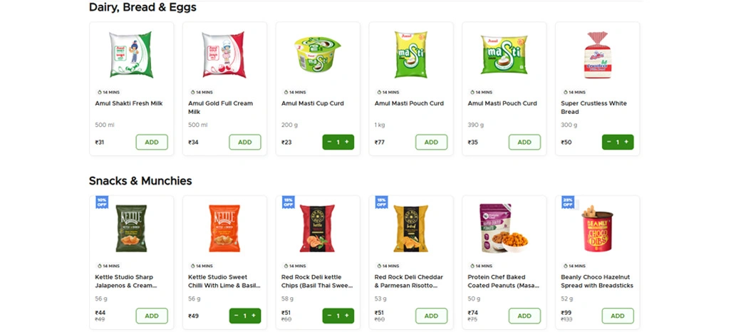731x332 pixels.
Task: Open Beanly Choco Dibs product image
Action: pos(597,228)
